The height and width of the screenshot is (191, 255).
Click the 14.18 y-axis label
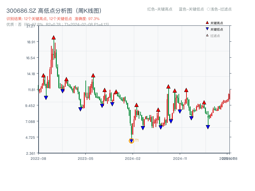31,74
